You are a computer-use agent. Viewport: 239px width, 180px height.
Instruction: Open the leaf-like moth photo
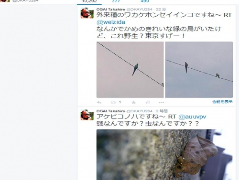165,155
